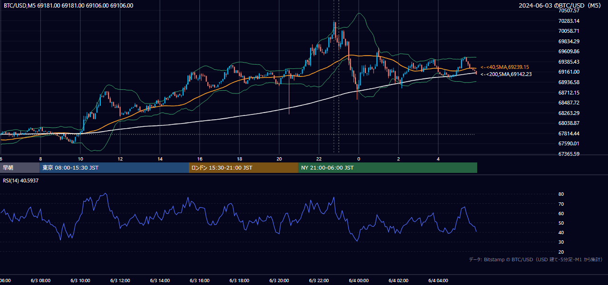Click price axis label 69385.43

coord(569,62)
